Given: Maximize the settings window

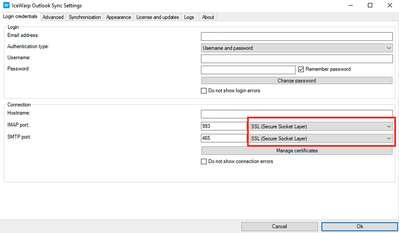Looking at the screenshot, I should coord(370,5).
